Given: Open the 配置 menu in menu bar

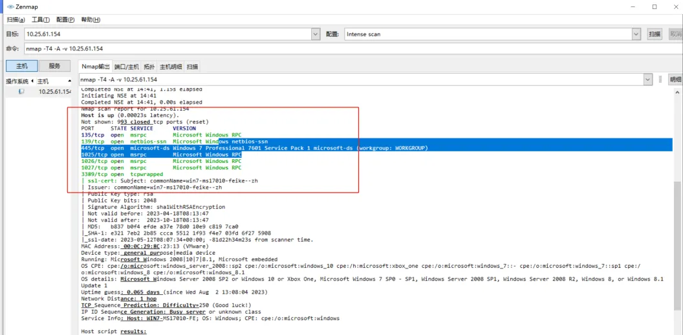Looking at the screenshot, I should tap(65, 20).
